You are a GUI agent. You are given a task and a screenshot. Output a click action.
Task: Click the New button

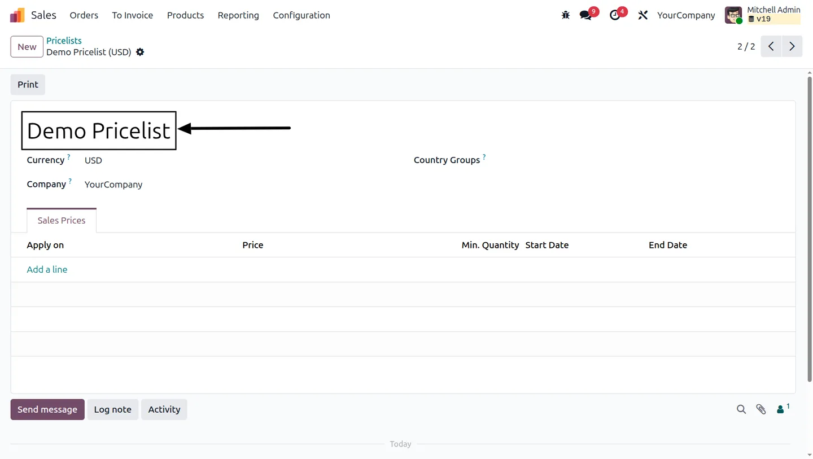pyautogui.click(x=27, y=46)
